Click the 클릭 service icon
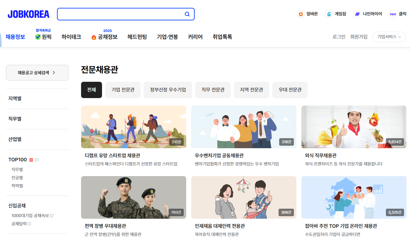 [393, 14]
